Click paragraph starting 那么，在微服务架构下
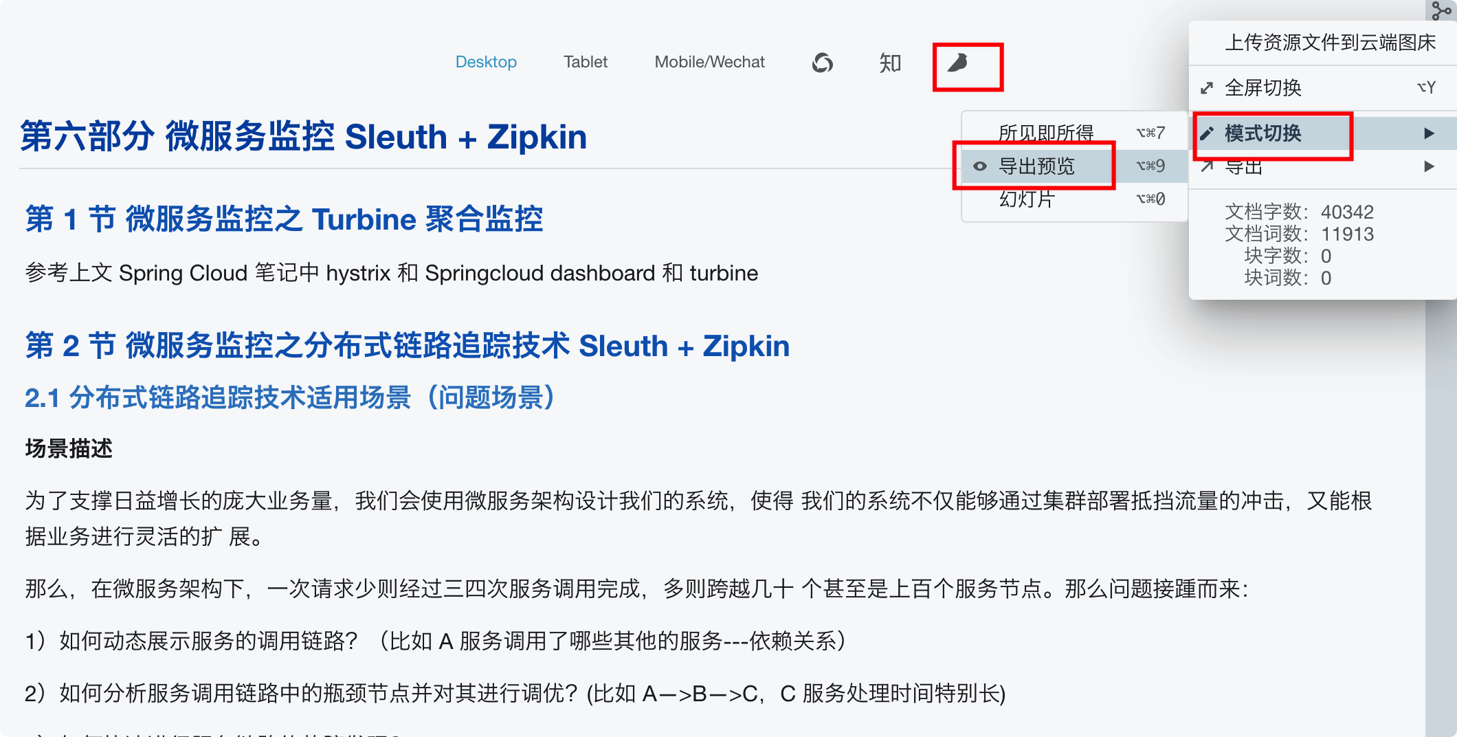The height and width of the screenshot is (737, 1457). tap(636, 588)
